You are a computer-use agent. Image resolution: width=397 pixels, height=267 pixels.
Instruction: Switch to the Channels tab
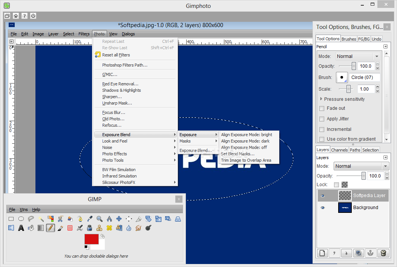click(339, 150)
